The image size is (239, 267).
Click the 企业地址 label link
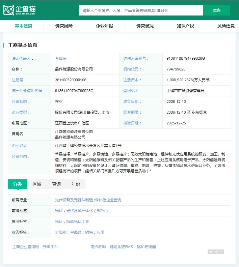coord(19,146)
